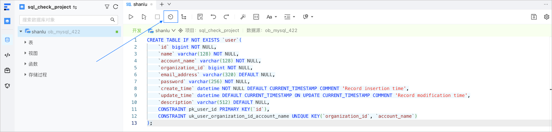Click pk_user_id constraint on line 11
This screenshot has width=552, height=132.
coord(203,109)
